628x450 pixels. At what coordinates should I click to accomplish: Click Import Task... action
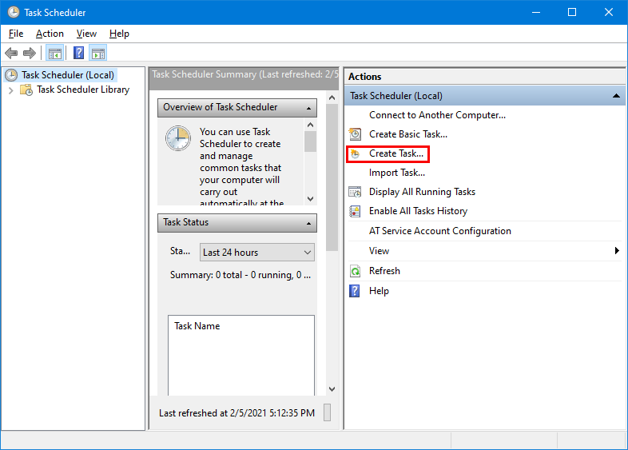coord(397,173)
